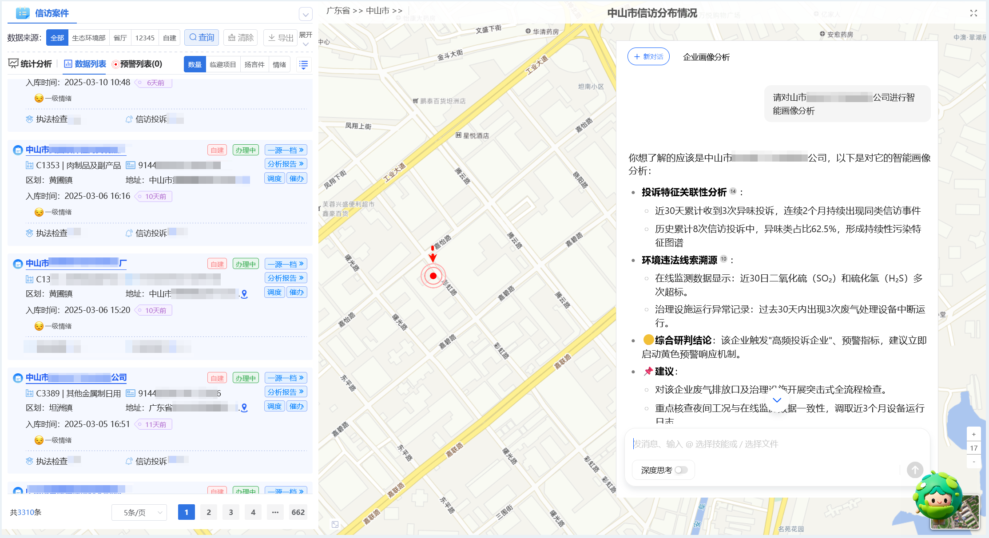The width and height of the screenshot is (989, 538).
Task: Open the list settings icon beside 情绪
Action: [x=304, y=64]
